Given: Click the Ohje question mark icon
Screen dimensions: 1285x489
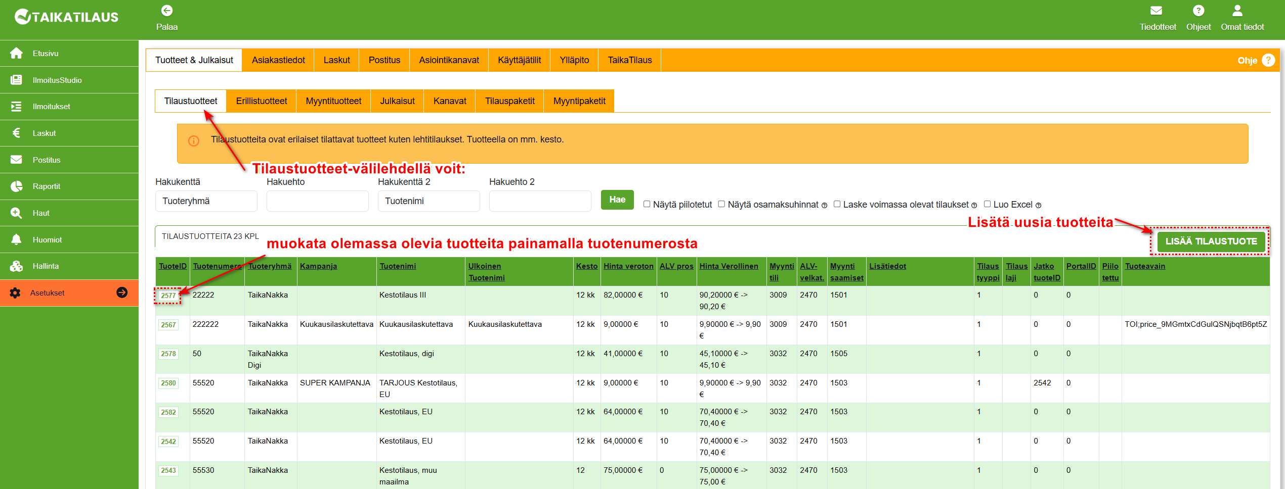Looking at the screenshot, I should point(1268,60).
